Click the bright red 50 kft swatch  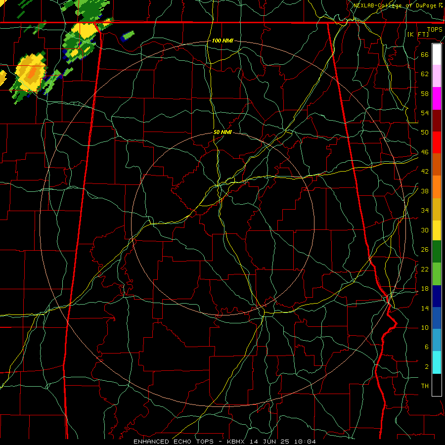pyautogui.click(x=437, y=142)
